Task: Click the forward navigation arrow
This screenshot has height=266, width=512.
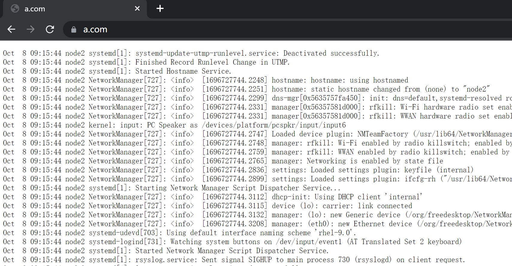Action: [x=31, y=29]
